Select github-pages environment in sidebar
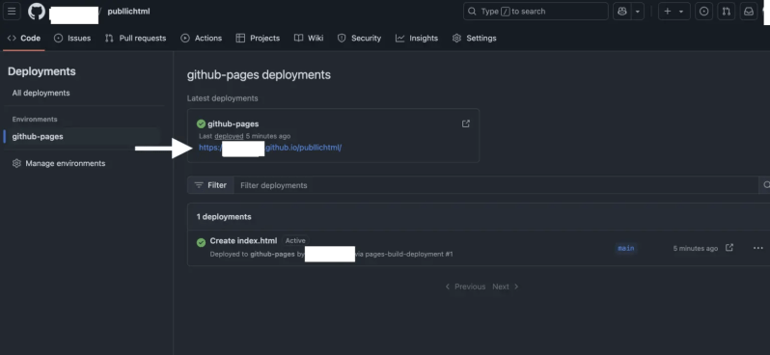Viewport: 770px width, 355px height. (x=38, y=136)
